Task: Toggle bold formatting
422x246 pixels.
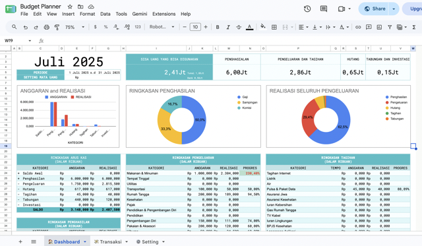Action: click(218, 27)
